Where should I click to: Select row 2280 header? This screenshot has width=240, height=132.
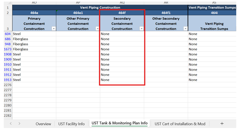coord(8,105)
